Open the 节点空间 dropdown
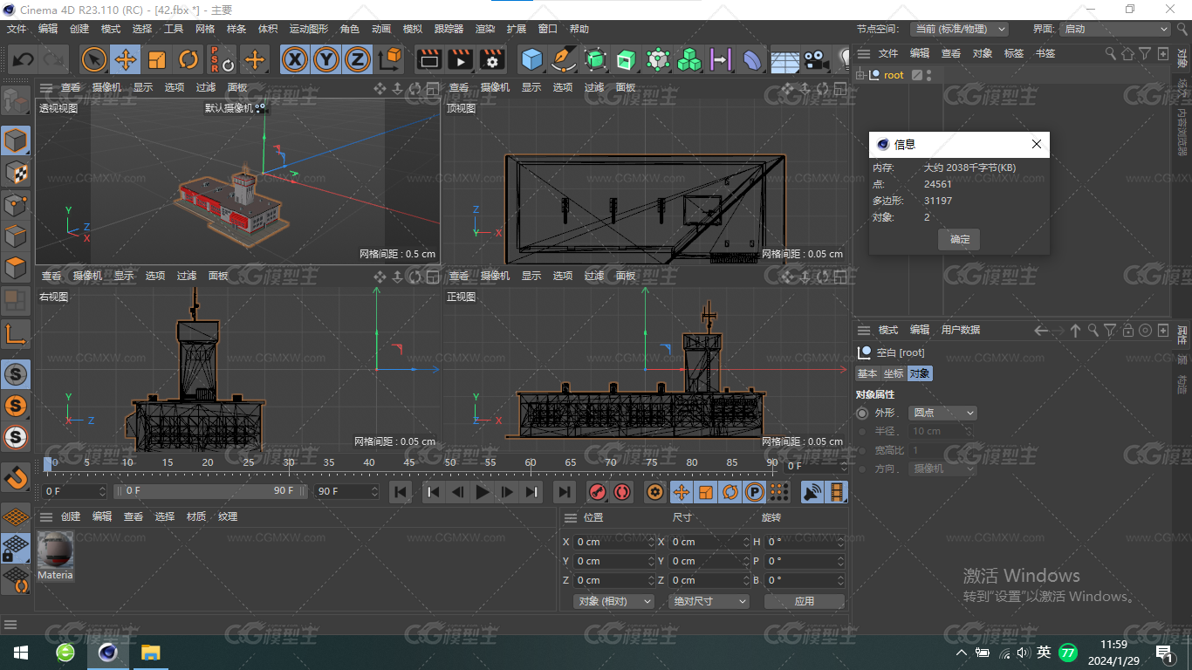 click(x=959, y=29)
